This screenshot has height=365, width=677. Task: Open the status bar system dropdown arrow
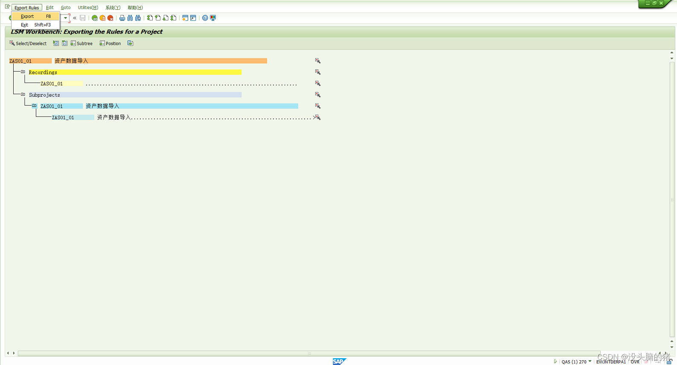(x=590, y=361)
